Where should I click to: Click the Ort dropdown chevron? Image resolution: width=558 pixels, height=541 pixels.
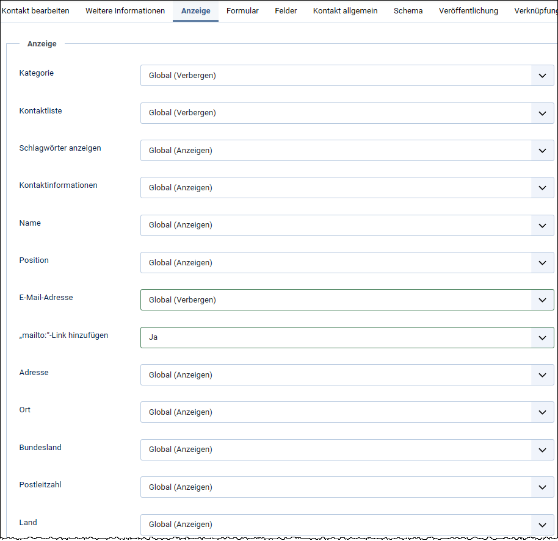(542, 412)
